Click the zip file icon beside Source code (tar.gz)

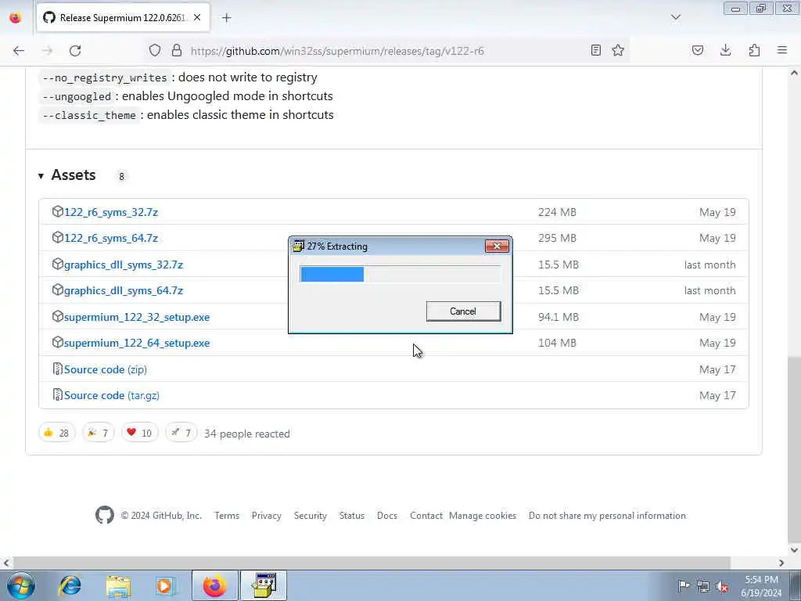(x=57, y=394)
